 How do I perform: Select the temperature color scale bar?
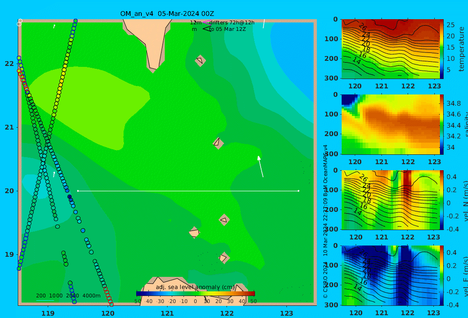(442, 49)
